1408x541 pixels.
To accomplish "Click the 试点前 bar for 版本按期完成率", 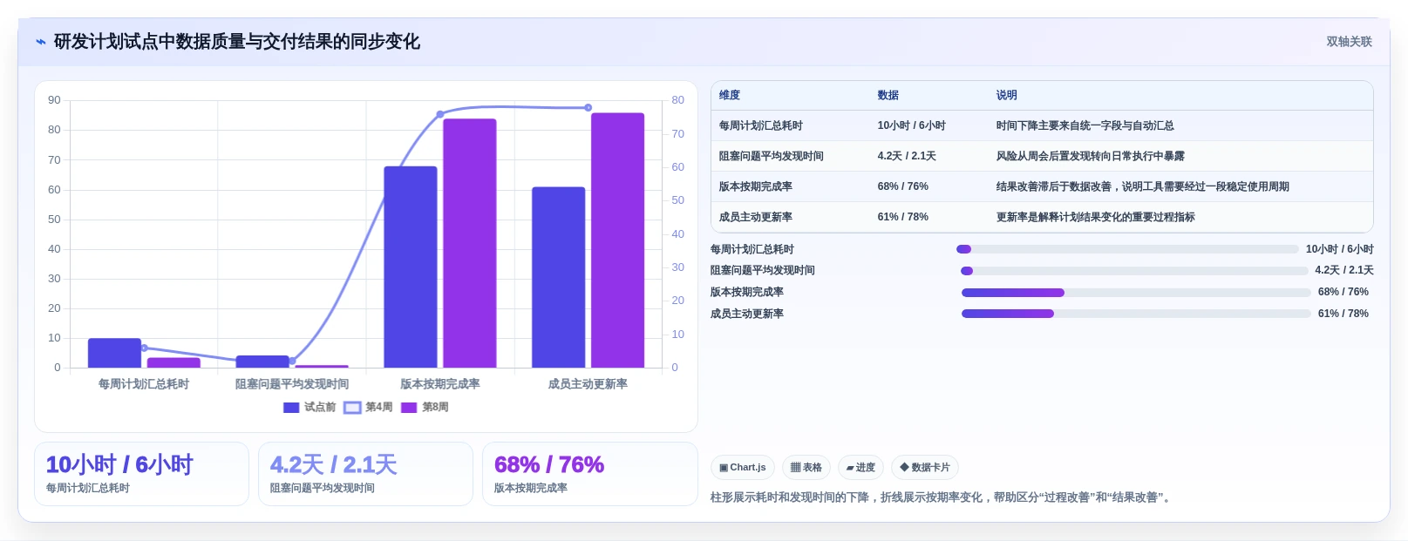I will coord(411,267).
